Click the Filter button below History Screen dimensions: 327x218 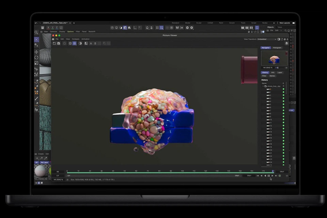(x=264, y=76)
